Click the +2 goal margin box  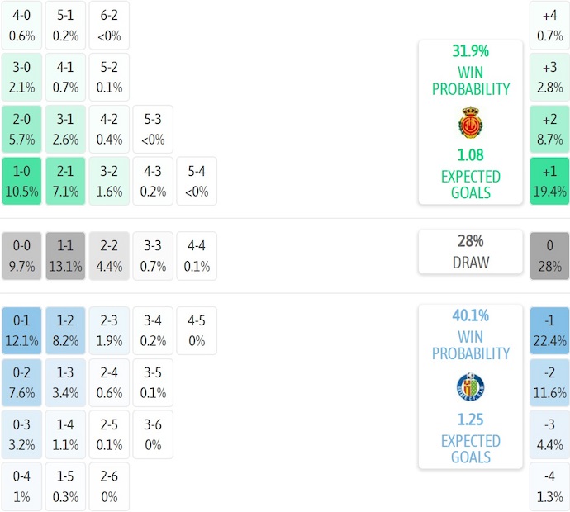(549, 130)
